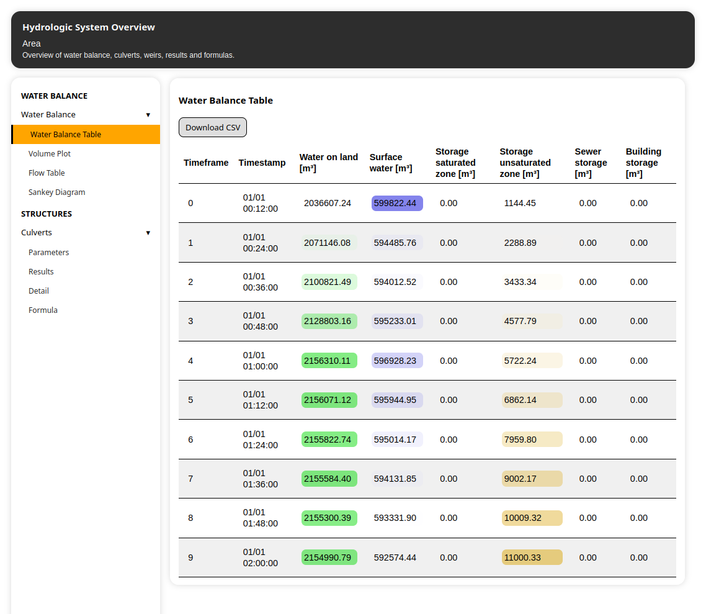Image resolution: width=706 pixels, height=614 pixels.
Task: Collapse the Water Balance section arrow
Action: 148,115
